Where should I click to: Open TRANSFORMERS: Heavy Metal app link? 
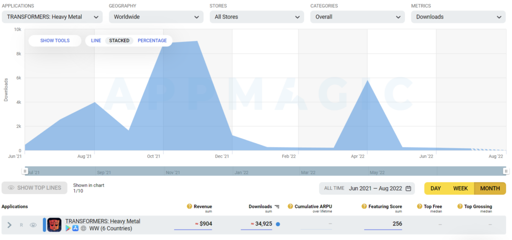pos(102,221)
